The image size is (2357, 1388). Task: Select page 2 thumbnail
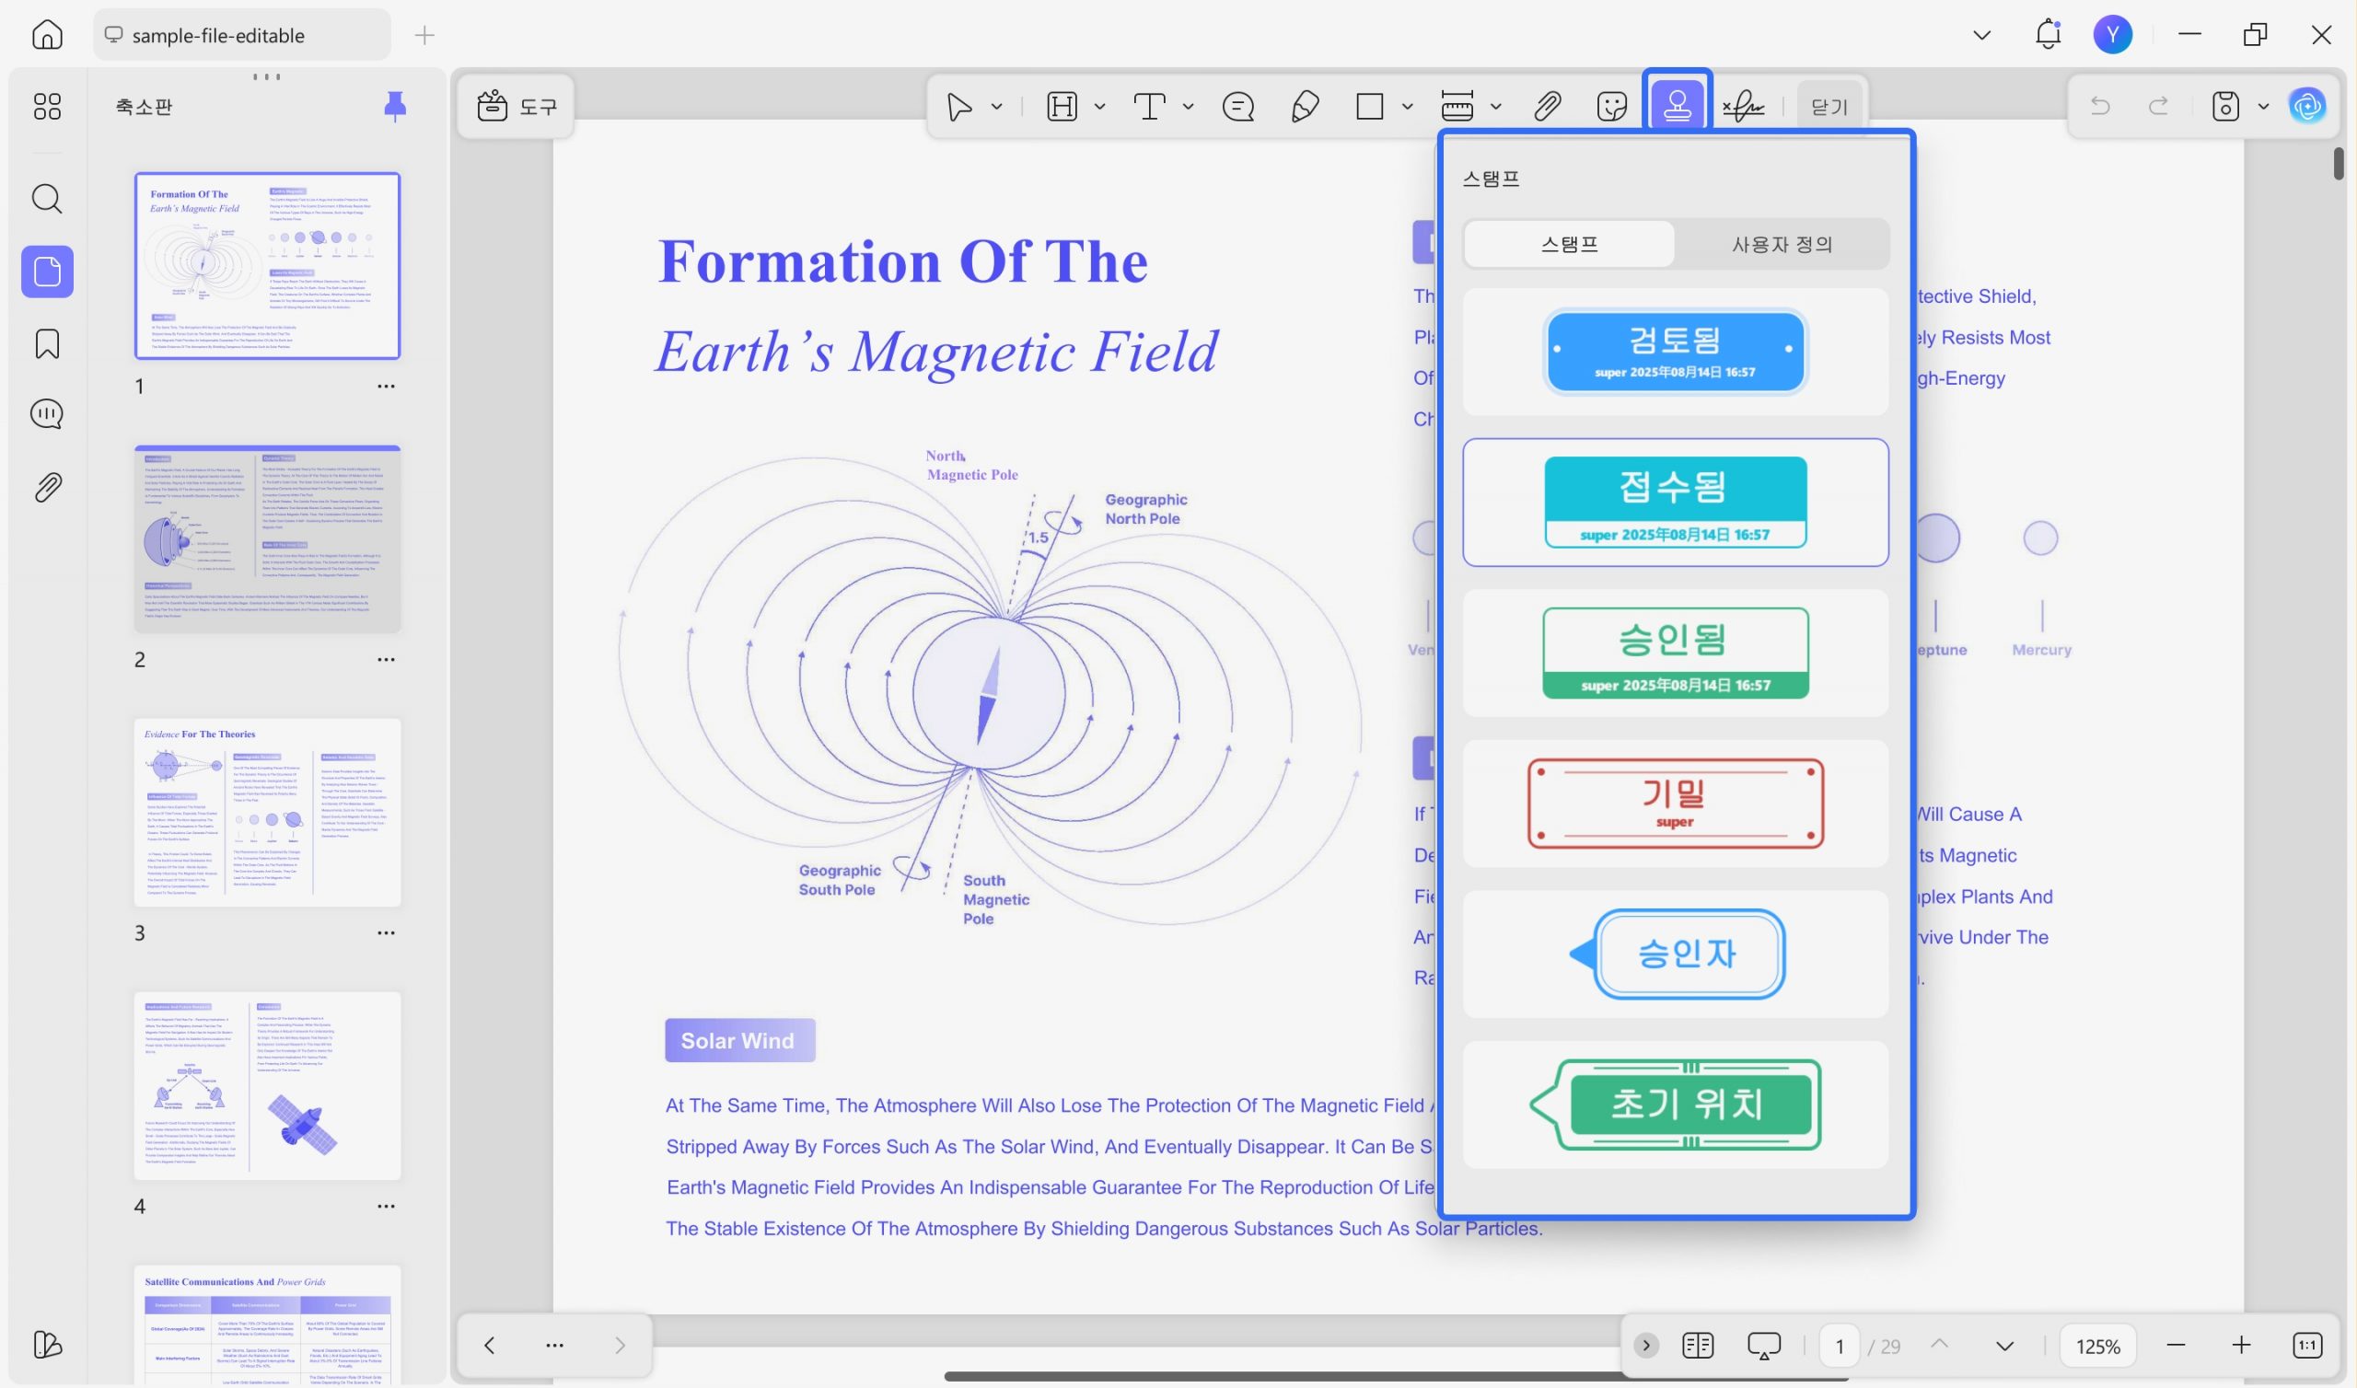268,539
